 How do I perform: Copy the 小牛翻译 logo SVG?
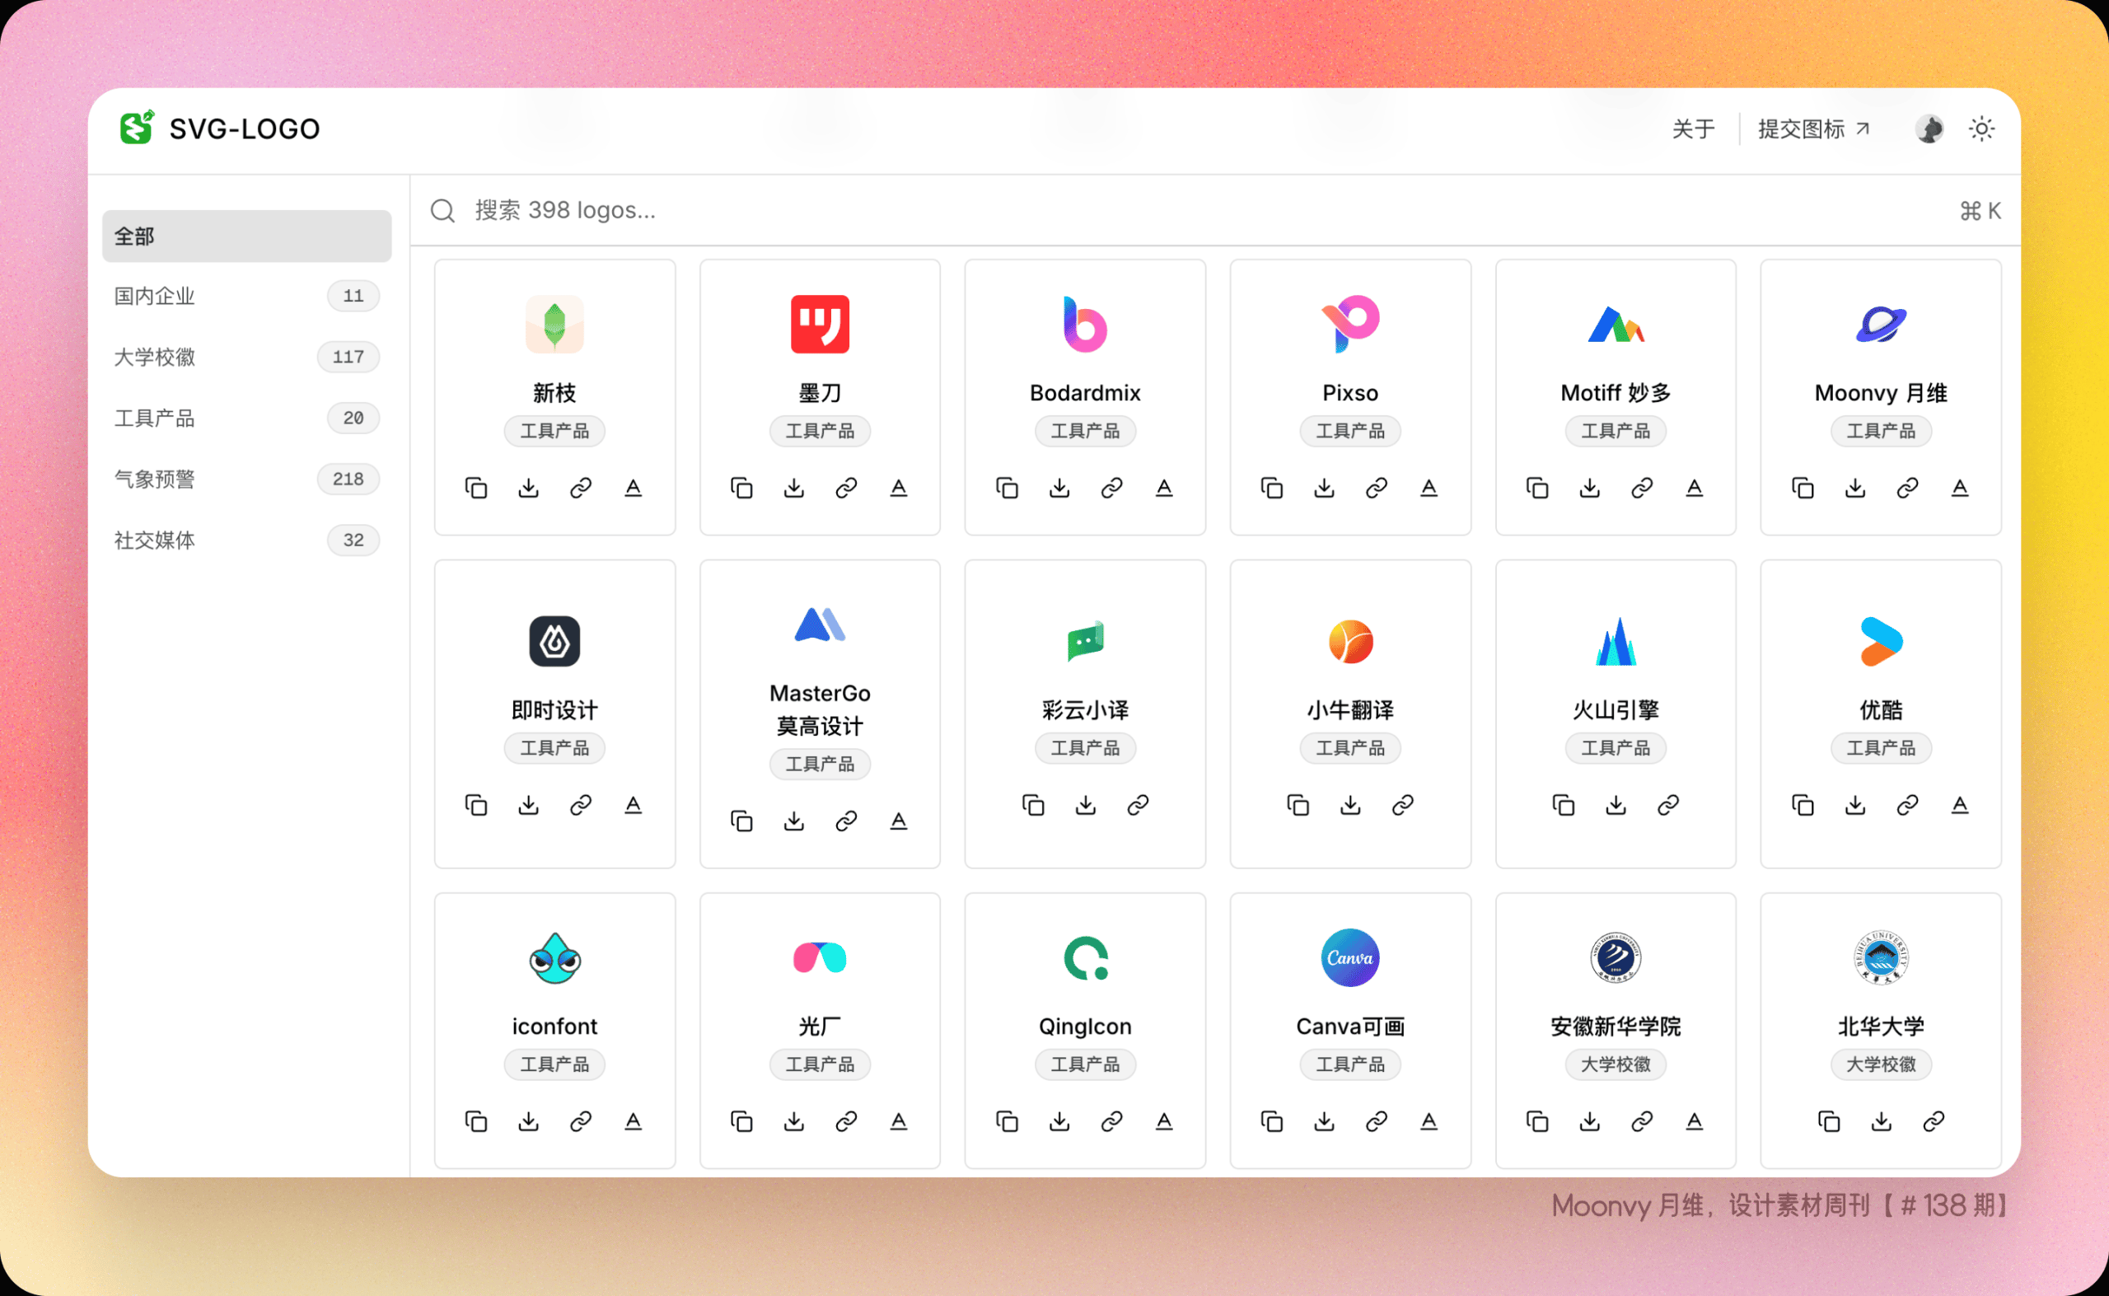(1299, 805)
